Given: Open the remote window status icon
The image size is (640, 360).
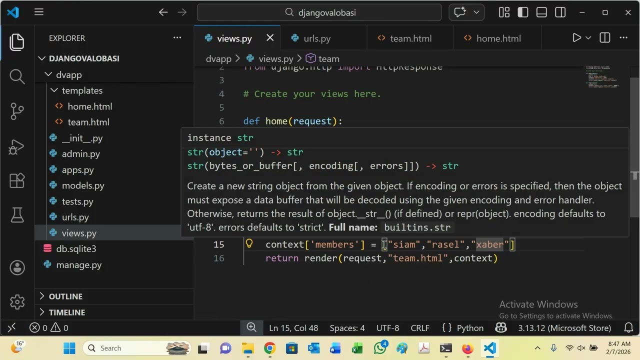Looking at the screenshot, I should point(11,328).
